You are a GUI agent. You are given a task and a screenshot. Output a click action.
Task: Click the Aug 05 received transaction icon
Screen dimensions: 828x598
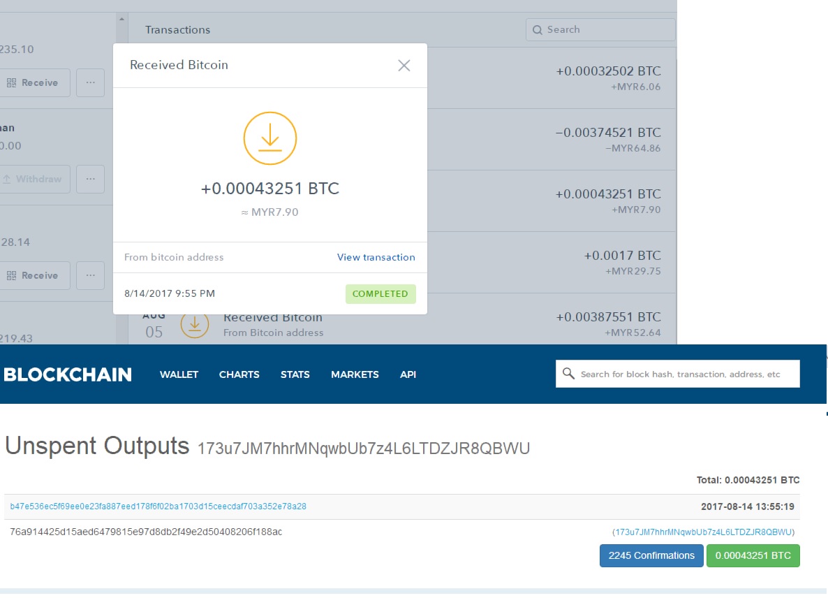[x=194, y=324]
